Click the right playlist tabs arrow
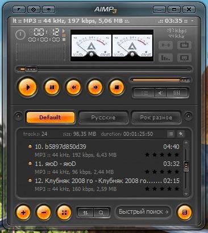Screen dimensions: 208x233 point(188,116)
